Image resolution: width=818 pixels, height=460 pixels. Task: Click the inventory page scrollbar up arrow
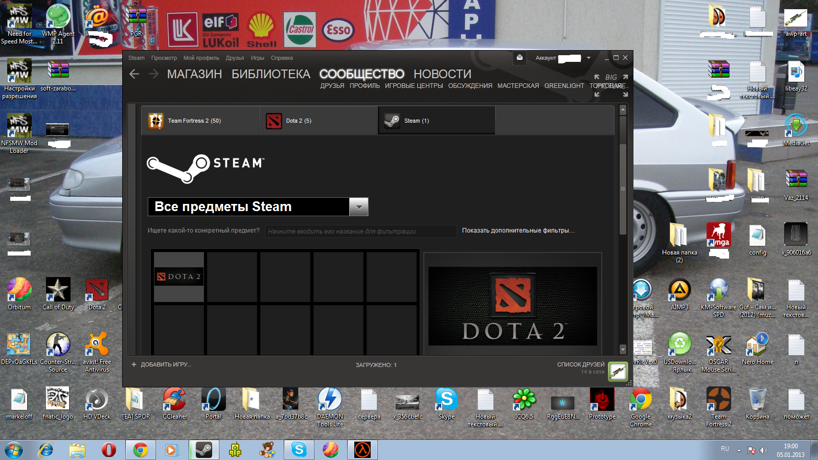623,110
